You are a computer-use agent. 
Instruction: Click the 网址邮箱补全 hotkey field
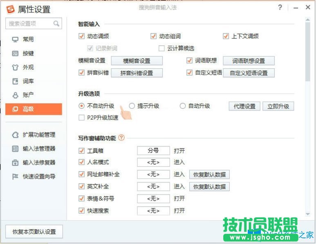tap(153, 175)
